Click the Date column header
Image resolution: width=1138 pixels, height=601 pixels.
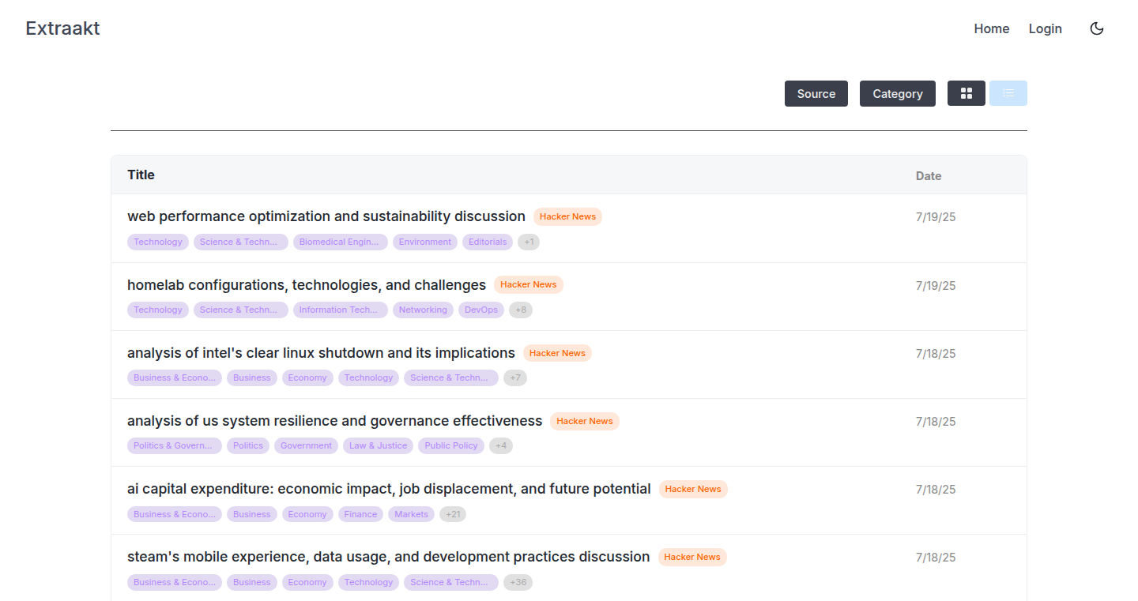[x=929, y=176]
